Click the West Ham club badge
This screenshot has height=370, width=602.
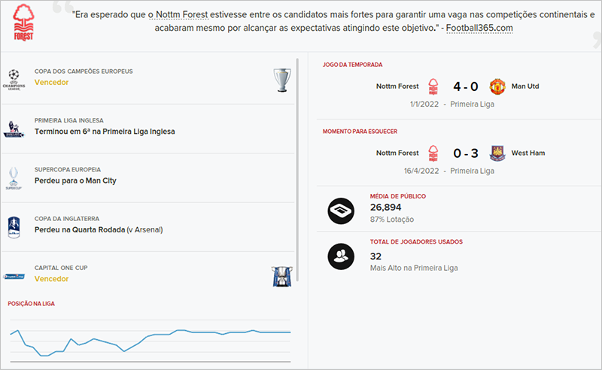497,153
